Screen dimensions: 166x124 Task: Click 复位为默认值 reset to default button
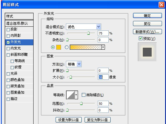(x=97, y=120)
